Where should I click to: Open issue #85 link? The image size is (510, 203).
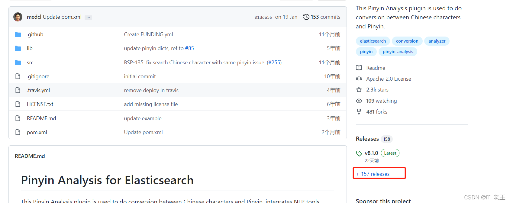point(189,48)
